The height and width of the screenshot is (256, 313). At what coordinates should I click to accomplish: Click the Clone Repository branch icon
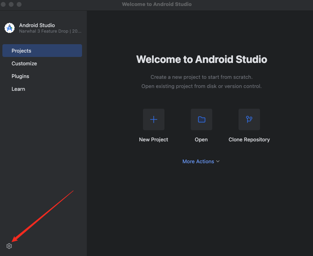tap(249, 119)
